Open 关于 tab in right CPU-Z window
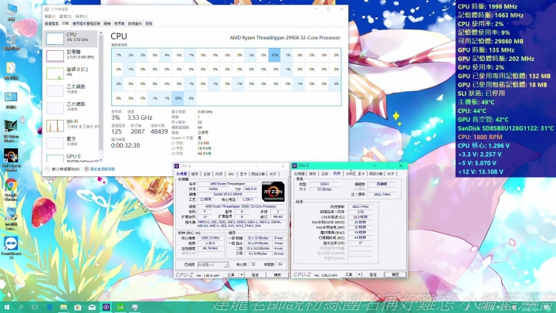The image size is (556, 313). click(x=391, y=174)
